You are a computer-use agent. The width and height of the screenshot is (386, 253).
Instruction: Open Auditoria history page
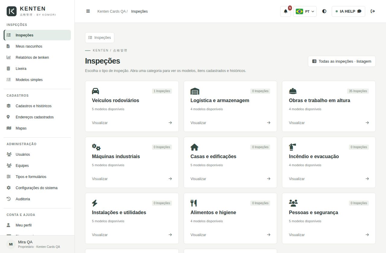(37, 199)
